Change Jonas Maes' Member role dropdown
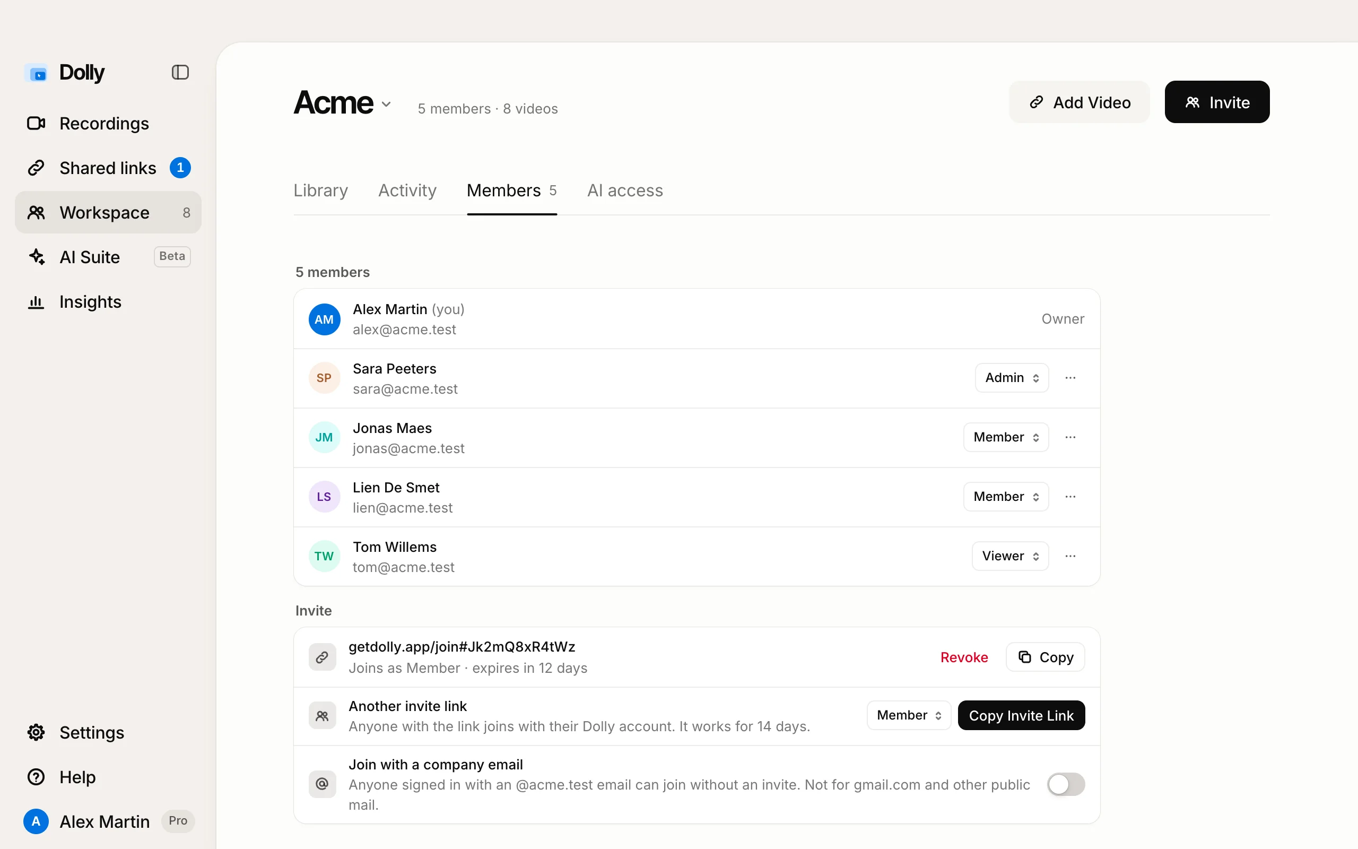Image resolution: width=1358 pixels, height=849 pixels. pos(1006,437)
